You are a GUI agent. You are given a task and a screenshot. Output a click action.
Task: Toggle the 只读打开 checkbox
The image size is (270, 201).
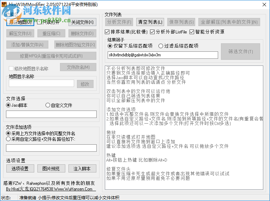coord(48,22)
